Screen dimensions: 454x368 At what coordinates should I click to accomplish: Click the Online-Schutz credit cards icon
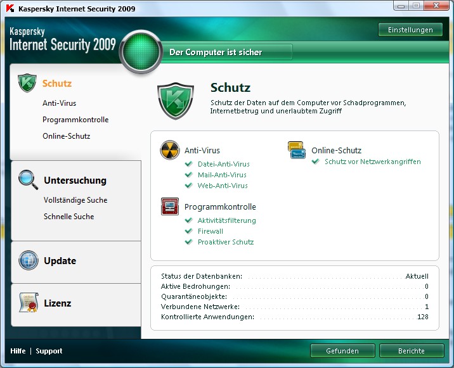click(x=297, y=150)
